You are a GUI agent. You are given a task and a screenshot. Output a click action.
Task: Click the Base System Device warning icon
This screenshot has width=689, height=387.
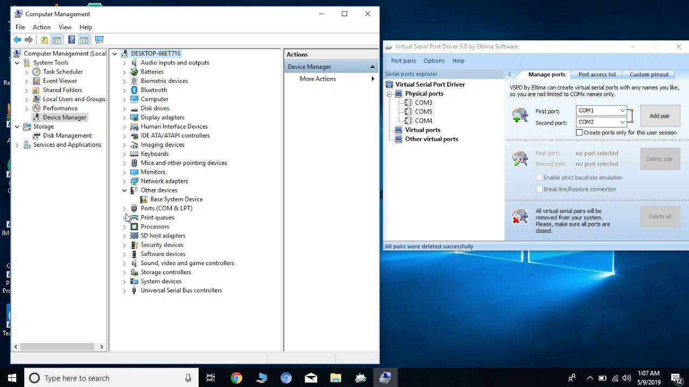[x=144, y=199]
